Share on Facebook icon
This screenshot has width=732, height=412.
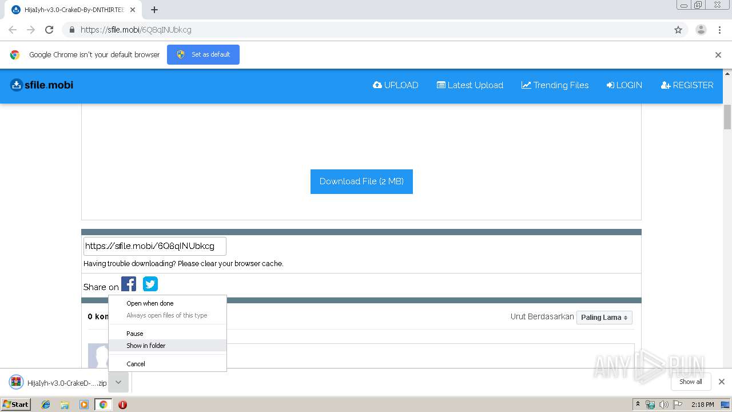tap(129, 284)
